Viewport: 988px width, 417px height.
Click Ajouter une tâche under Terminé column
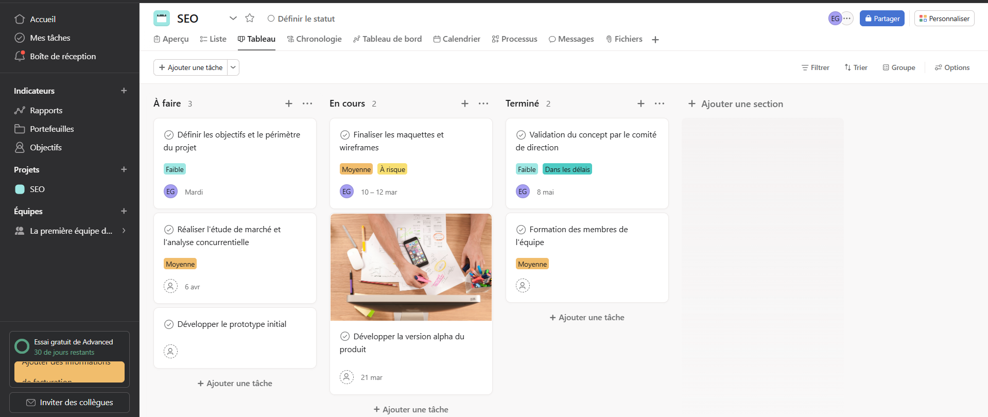(x=587, y=318)
